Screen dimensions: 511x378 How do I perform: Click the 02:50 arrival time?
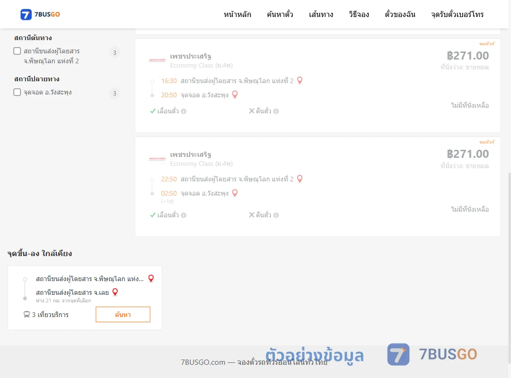[169, 193]
